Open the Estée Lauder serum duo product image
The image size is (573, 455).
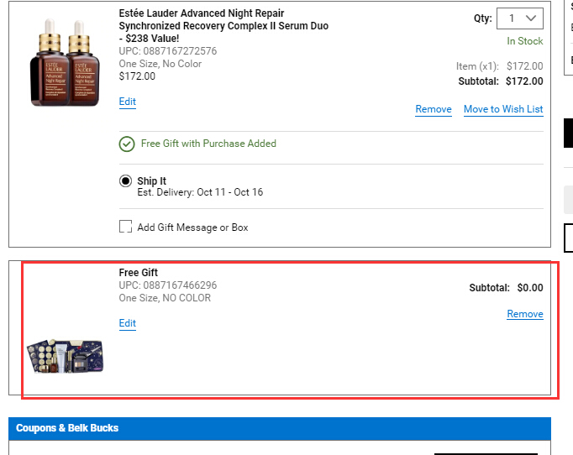tap(65, 63)
